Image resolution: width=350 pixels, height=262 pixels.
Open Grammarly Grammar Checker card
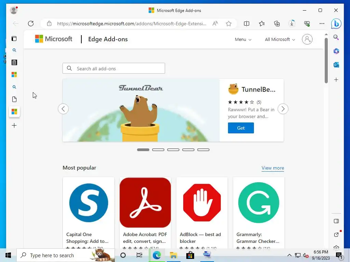click(x=259, y=213)
